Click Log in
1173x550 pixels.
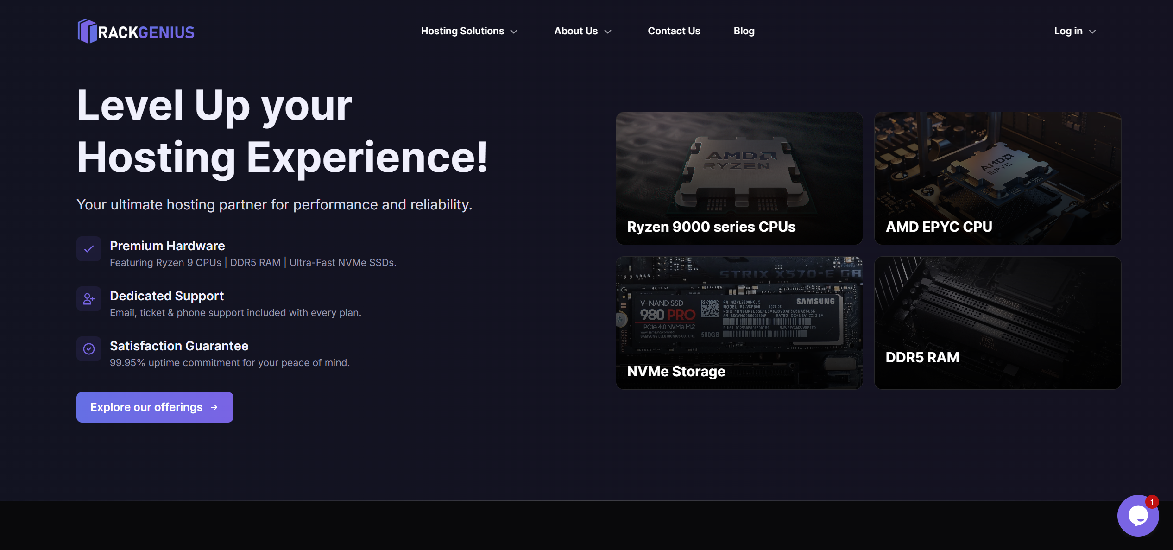pos(1075,31)
